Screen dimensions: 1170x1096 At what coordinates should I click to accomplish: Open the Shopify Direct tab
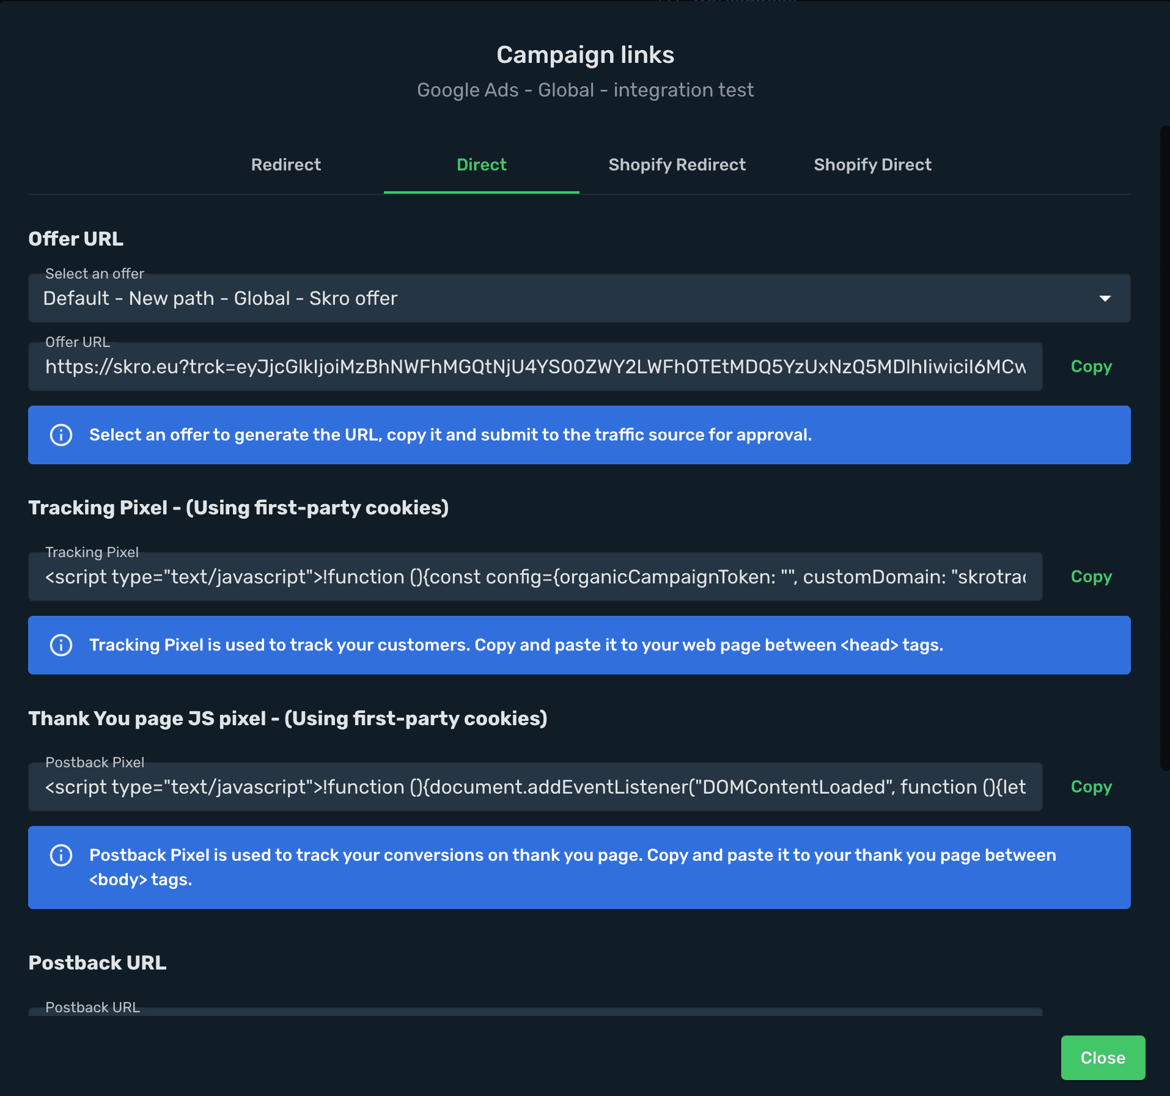point(873,165)
